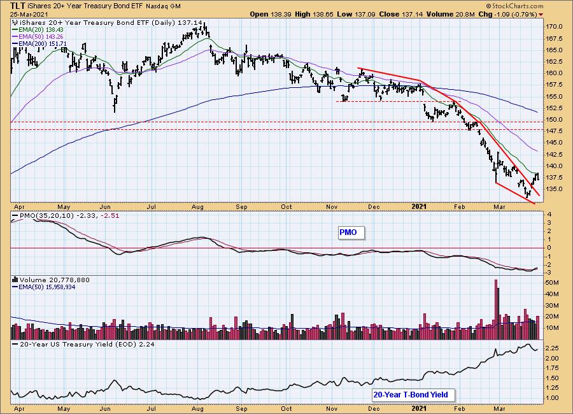Screen dimensions: 573x414
Task: Click the green EMA(20) legend line swatch
Action: (x=15, y=30)
